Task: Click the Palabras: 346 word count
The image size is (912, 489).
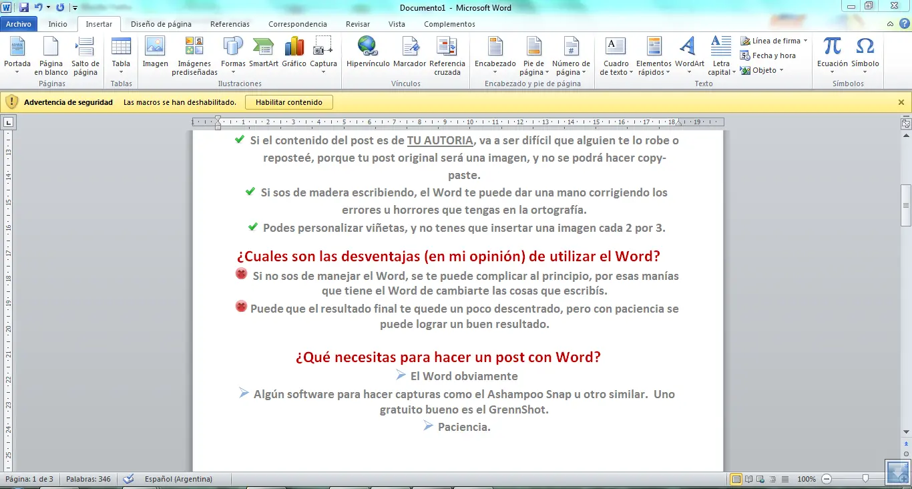Action: click(88, 479)
